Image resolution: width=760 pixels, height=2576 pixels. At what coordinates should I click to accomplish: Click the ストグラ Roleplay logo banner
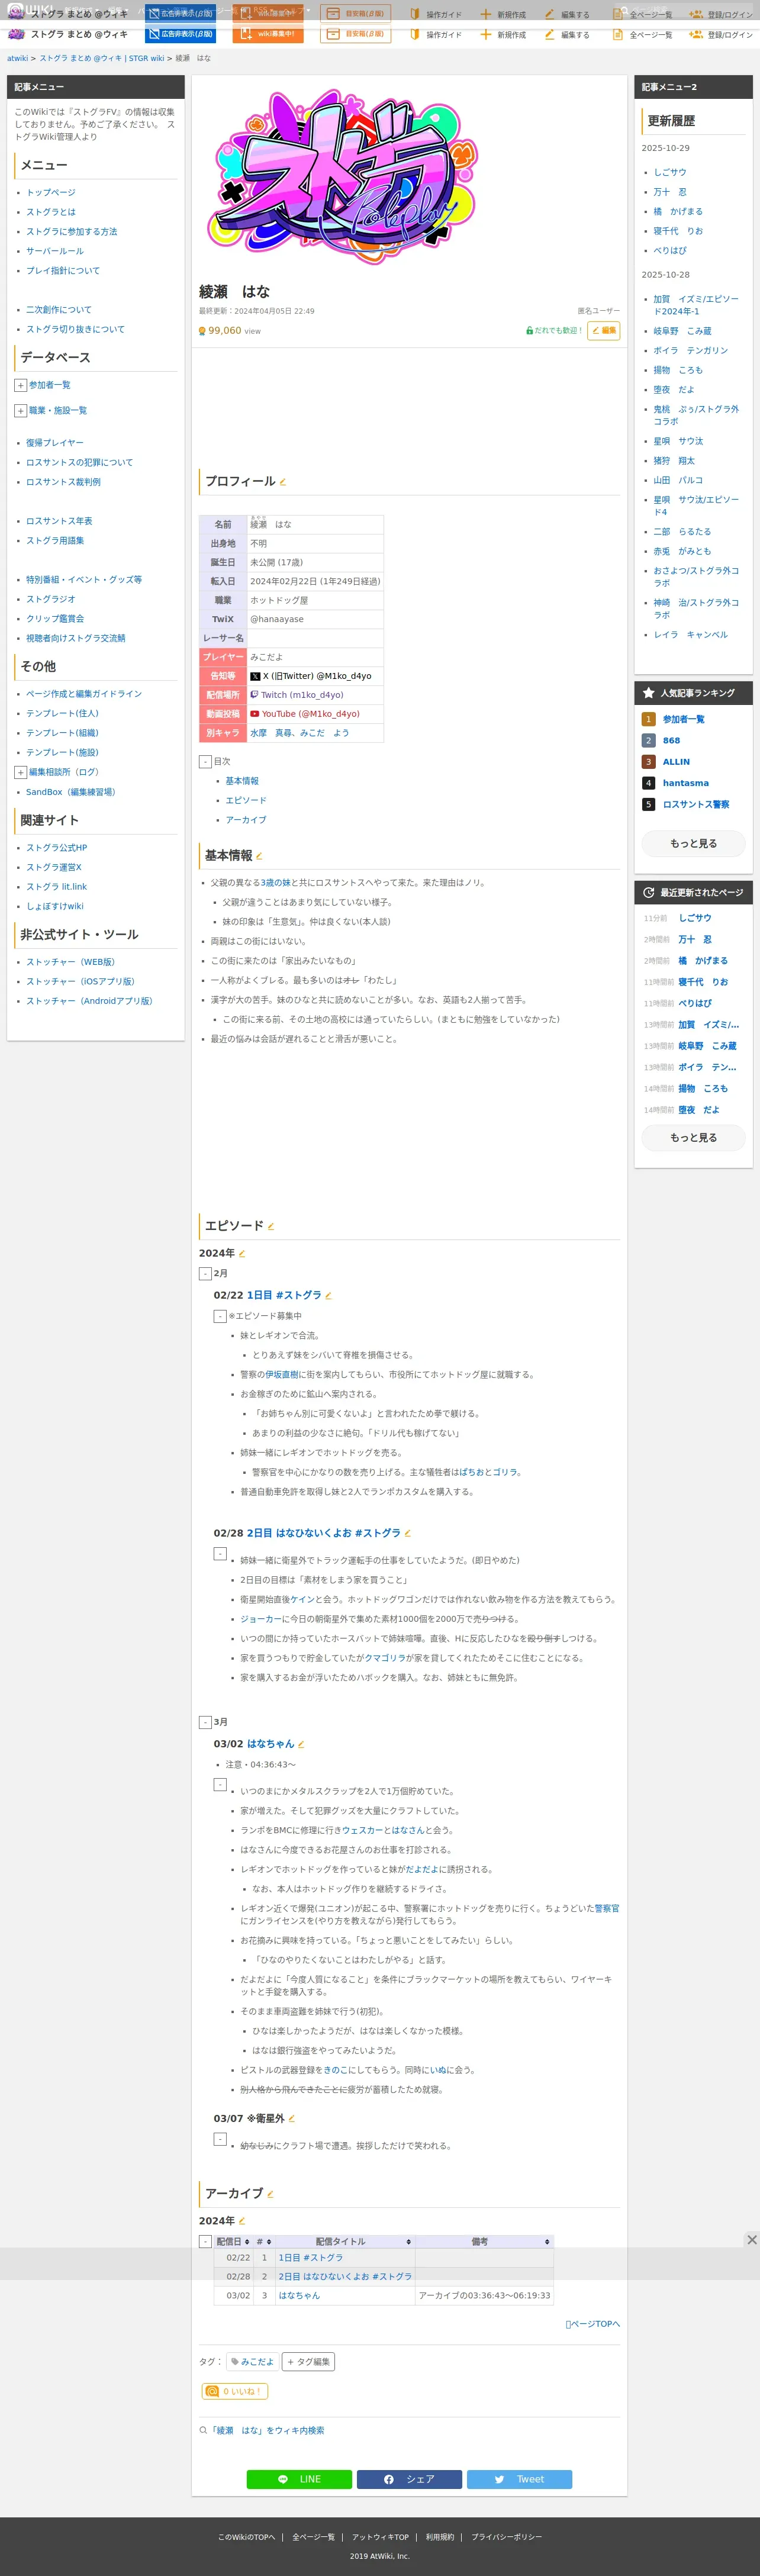click(344, 178)
